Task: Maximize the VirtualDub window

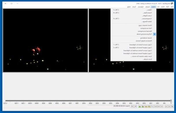Action: pyautogui.click(x=12, y=3)
